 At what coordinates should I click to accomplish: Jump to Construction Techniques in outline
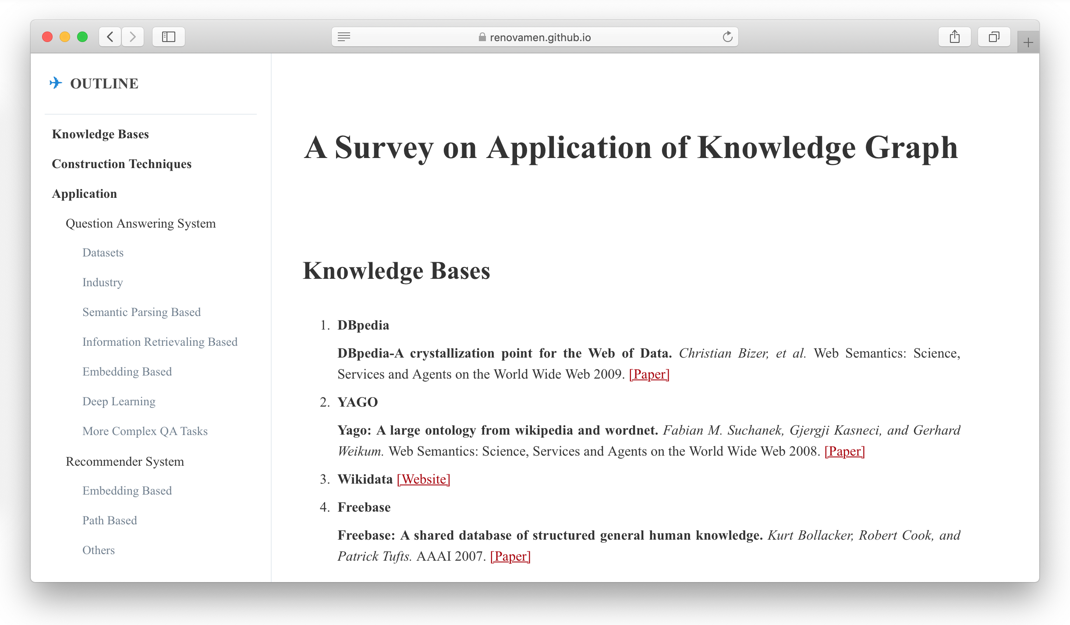pos(122,164)
